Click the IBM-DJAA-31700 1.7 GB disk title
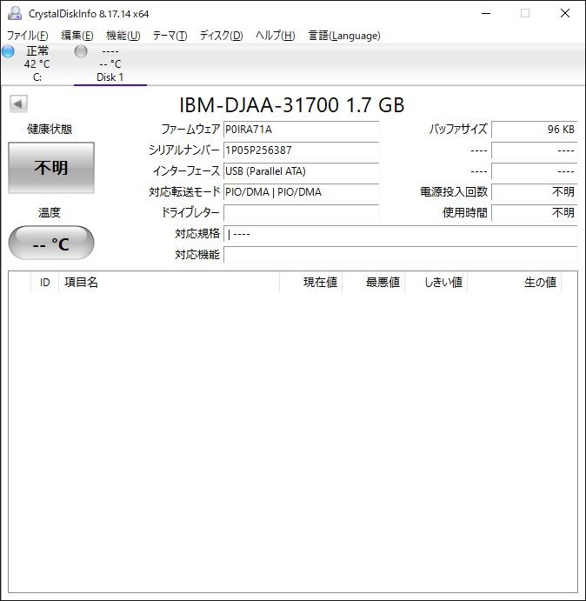This screenshot has height=601, width=586. 291,104
